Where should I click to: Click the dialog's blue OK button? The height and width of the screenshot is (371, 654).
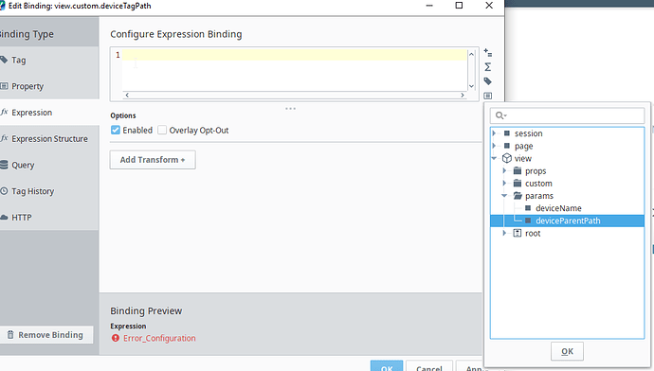pos(387,366)
